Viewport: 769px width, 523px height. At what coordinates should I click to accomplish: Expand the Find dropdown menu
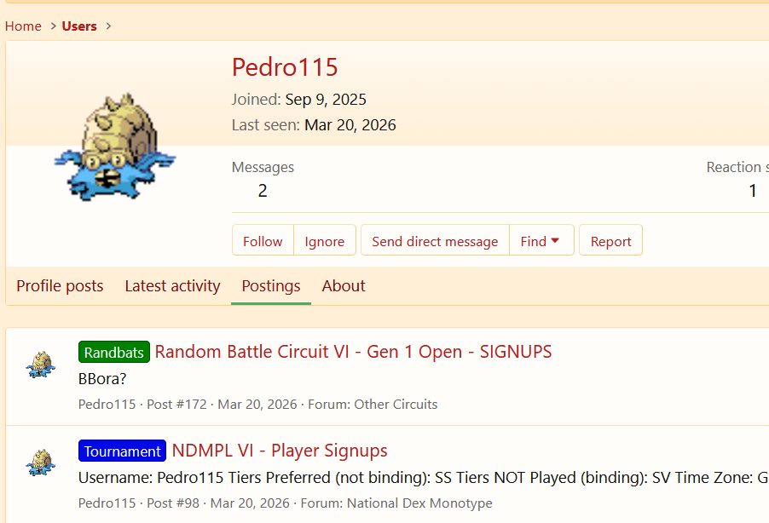click(x=541, y=241)
